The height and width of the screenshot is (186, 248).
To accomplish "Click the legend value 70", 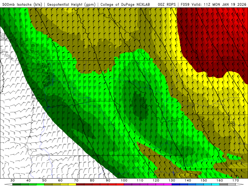I will (x=76, y=180).
